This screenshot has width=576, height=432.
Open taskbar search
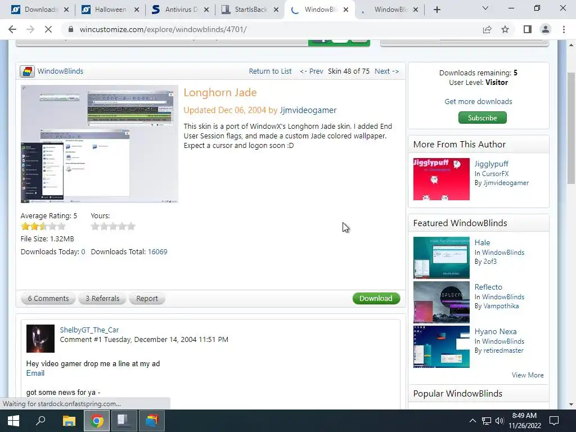click(40, 421)
